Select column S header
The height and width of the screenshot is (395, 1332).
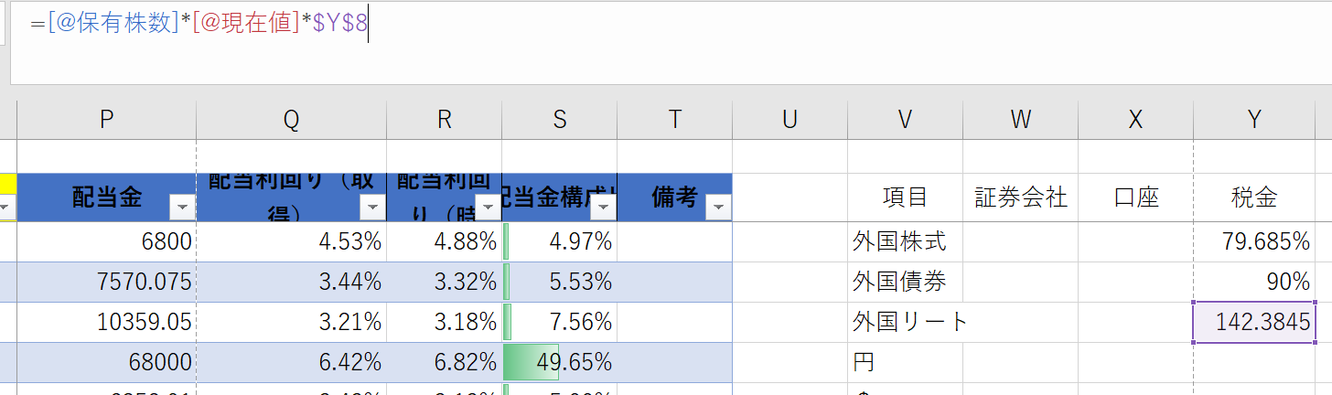tap(559, 120)
